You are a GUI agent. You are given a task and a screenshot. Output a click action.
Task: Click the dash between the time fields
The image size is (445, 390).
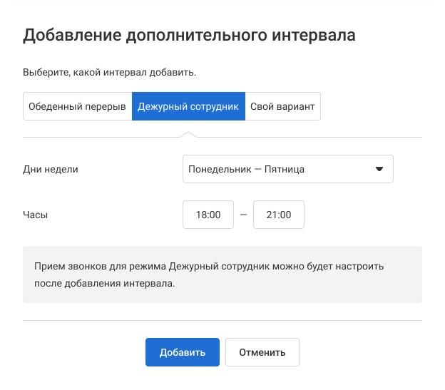pyautogui.click(x=244, y=215)
